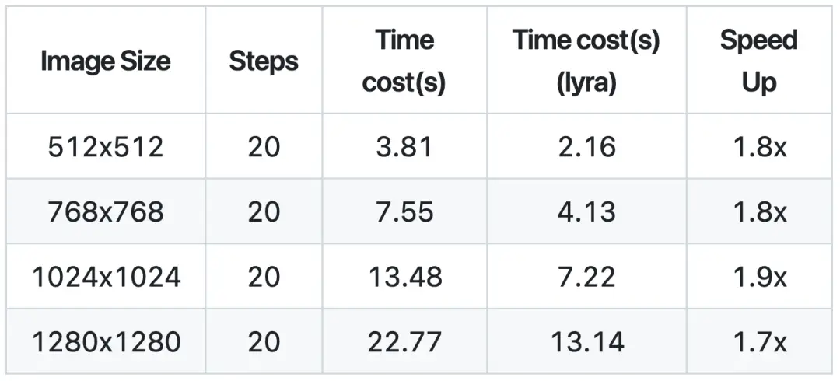Select the 7.55 time cost value
Screen dimensions: 840x381
click(x=404, y=211)
